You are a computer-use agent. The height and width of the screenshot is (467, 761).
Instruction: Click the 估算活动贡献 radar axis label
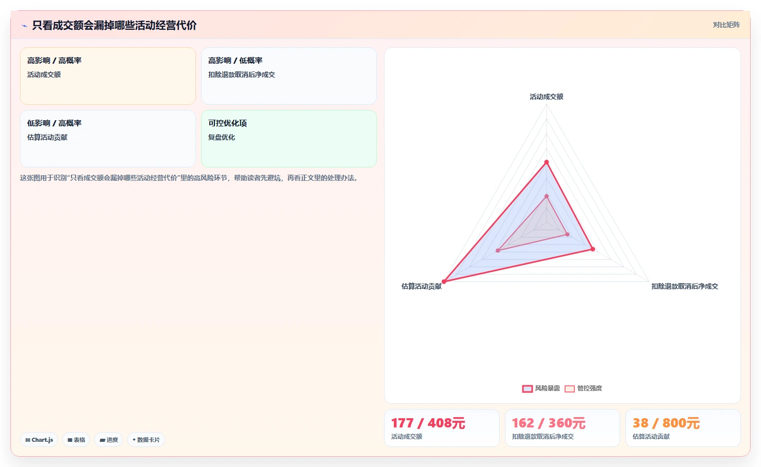(x=422, y=286)
